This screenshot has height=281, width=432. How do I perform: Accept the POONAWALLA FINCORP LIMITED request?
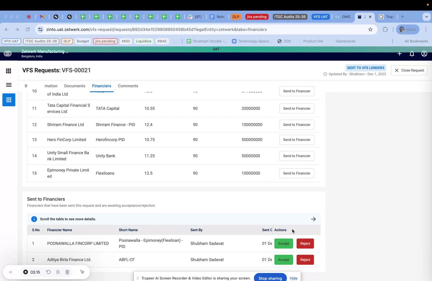[283, 243]
